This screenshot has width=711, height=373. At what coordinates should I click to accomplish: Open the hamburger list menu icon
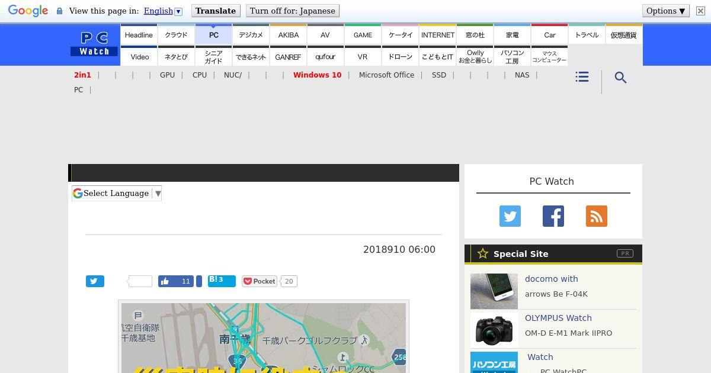582,77
